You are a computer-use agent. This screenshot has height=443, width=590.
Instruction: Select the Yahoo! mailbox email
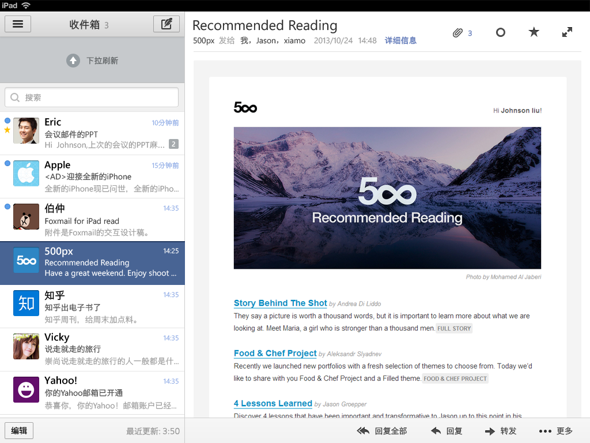point(92,393)
